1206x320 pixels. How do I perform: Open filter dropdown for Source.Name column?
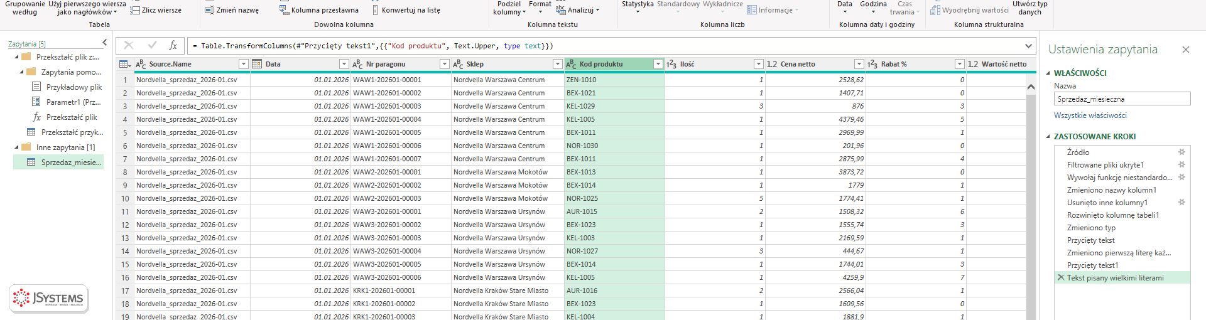pos(244,64)
